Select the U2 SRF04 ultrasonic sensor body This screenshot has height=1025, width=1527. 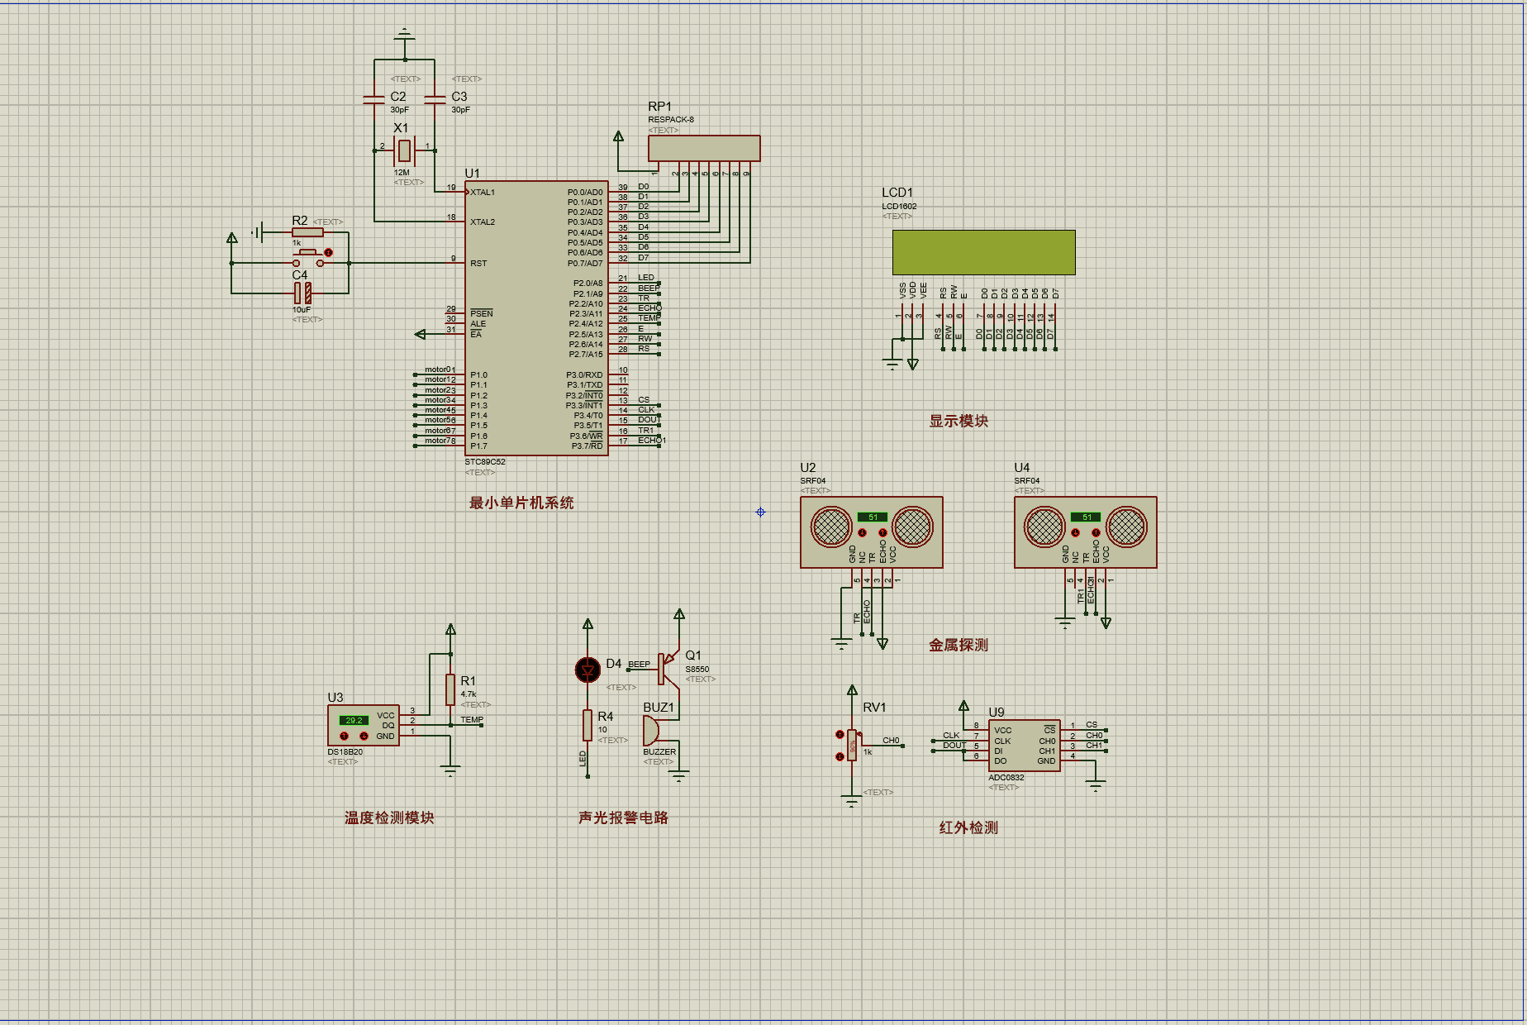(872, 532)
